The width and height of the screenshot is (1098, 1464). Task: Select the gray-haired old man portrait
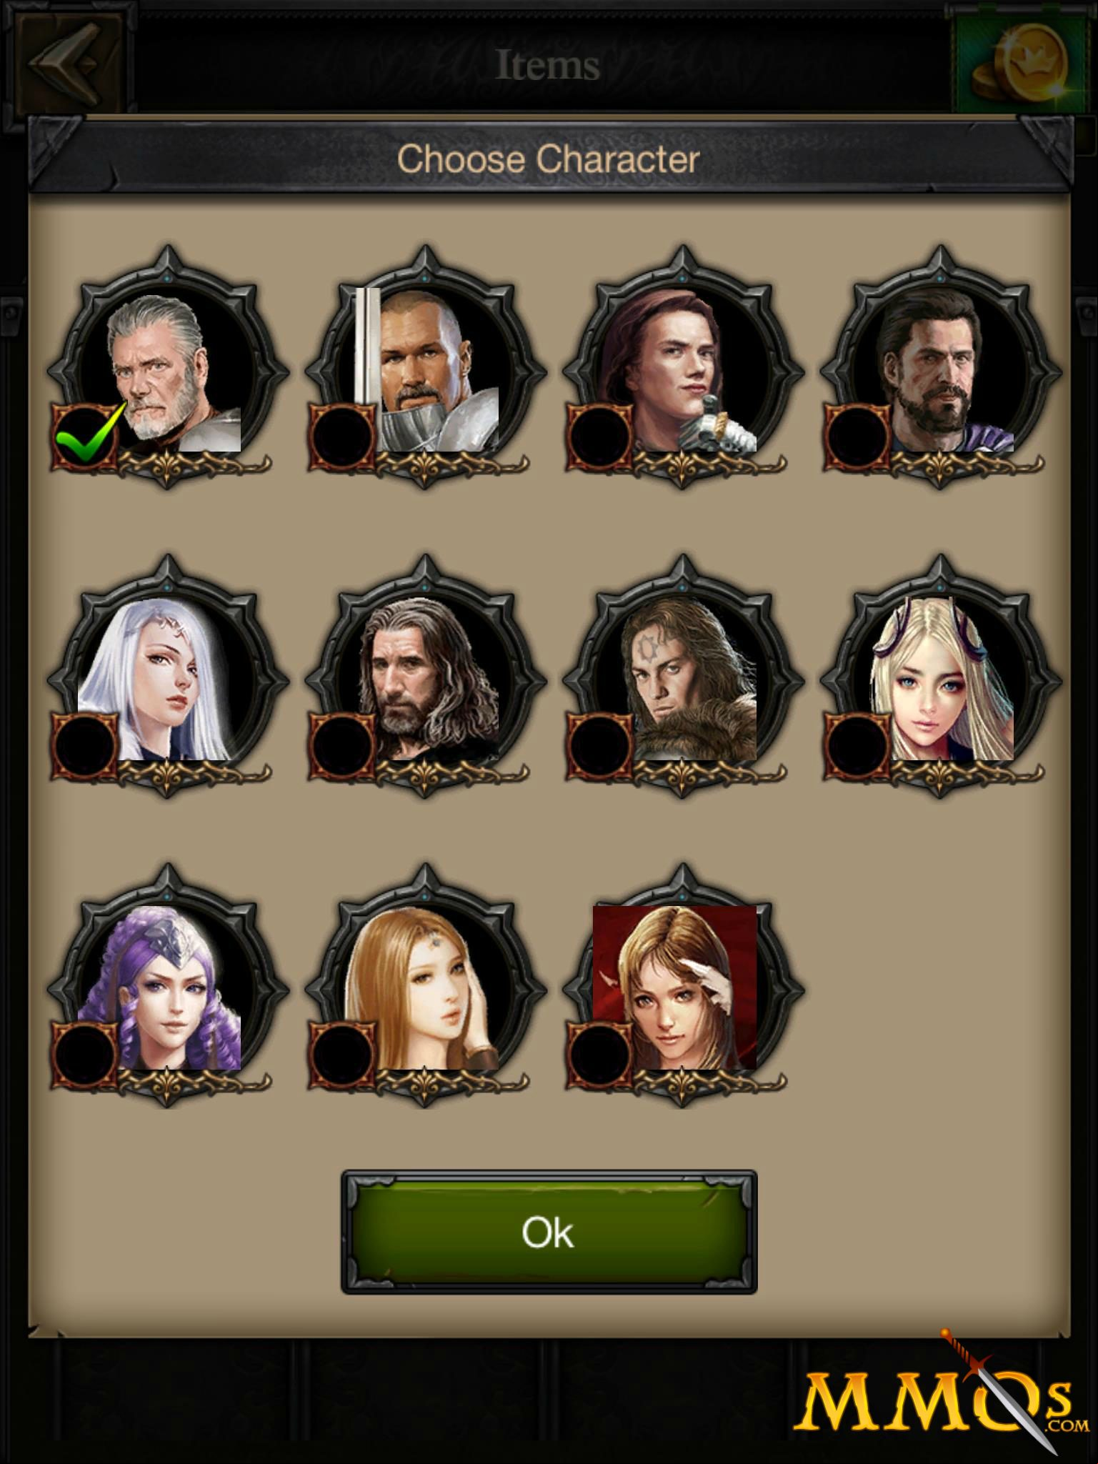pos(169,369)
